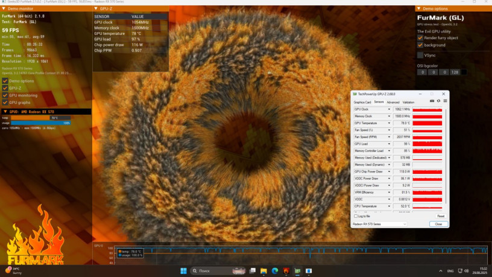
Task: Enable Log to file in GPU-Z
Action: pos(356,216)
